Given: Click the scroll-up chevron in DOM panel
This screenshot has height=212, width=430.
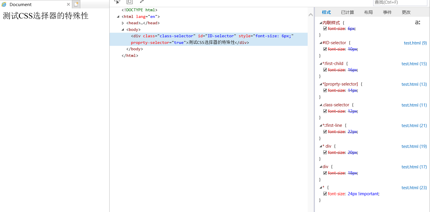Looking at the screenshot, I should pyautogui.click(x=311, y=15).
